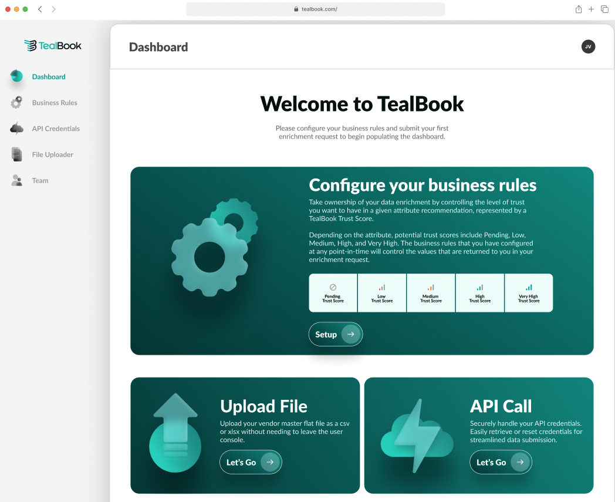Click the arrow circle on Setup button
Viewport: 615px width, 502px height.
coord(351,334)
